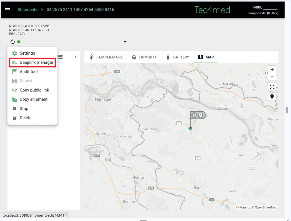Click the green start point on map
Screen dimensions: 291x221
190,128
